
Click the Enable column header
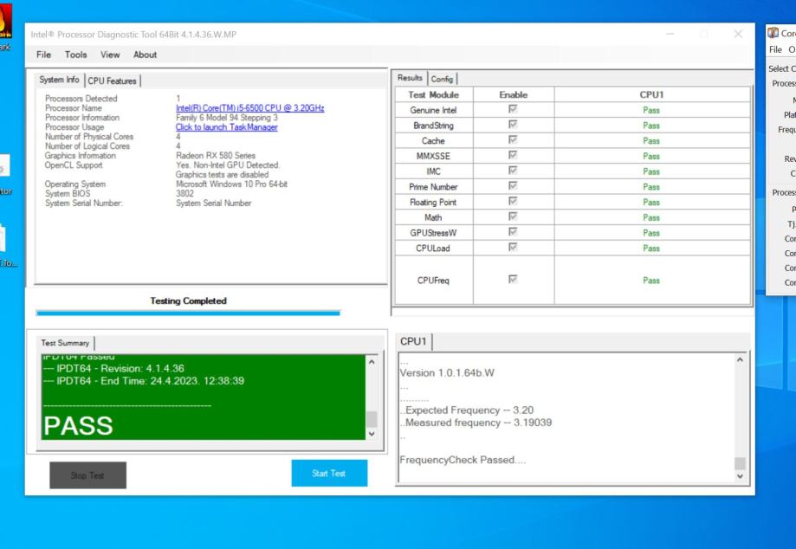[514, 94]
